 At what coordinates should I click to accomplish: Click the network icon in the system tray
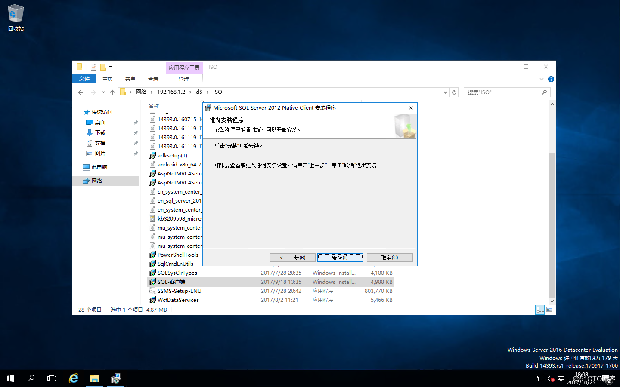tap(541, 379)
